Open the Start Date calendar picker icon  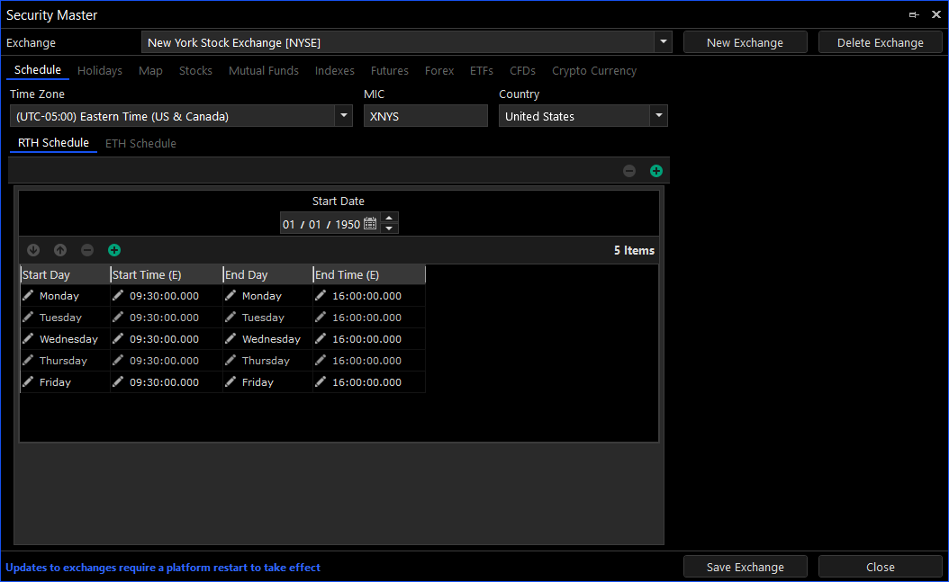click(x=370, y=224)
